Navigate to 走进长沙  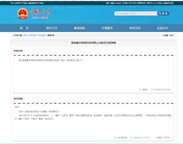pyautogui.click(x=162, y=28)
